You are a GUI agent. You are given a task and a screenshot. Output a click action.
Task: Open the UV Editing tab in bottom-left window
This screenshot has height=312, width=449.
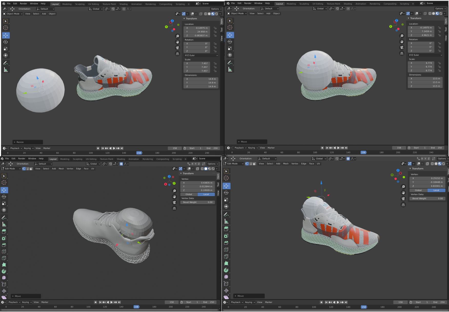[x=91, y=159]
